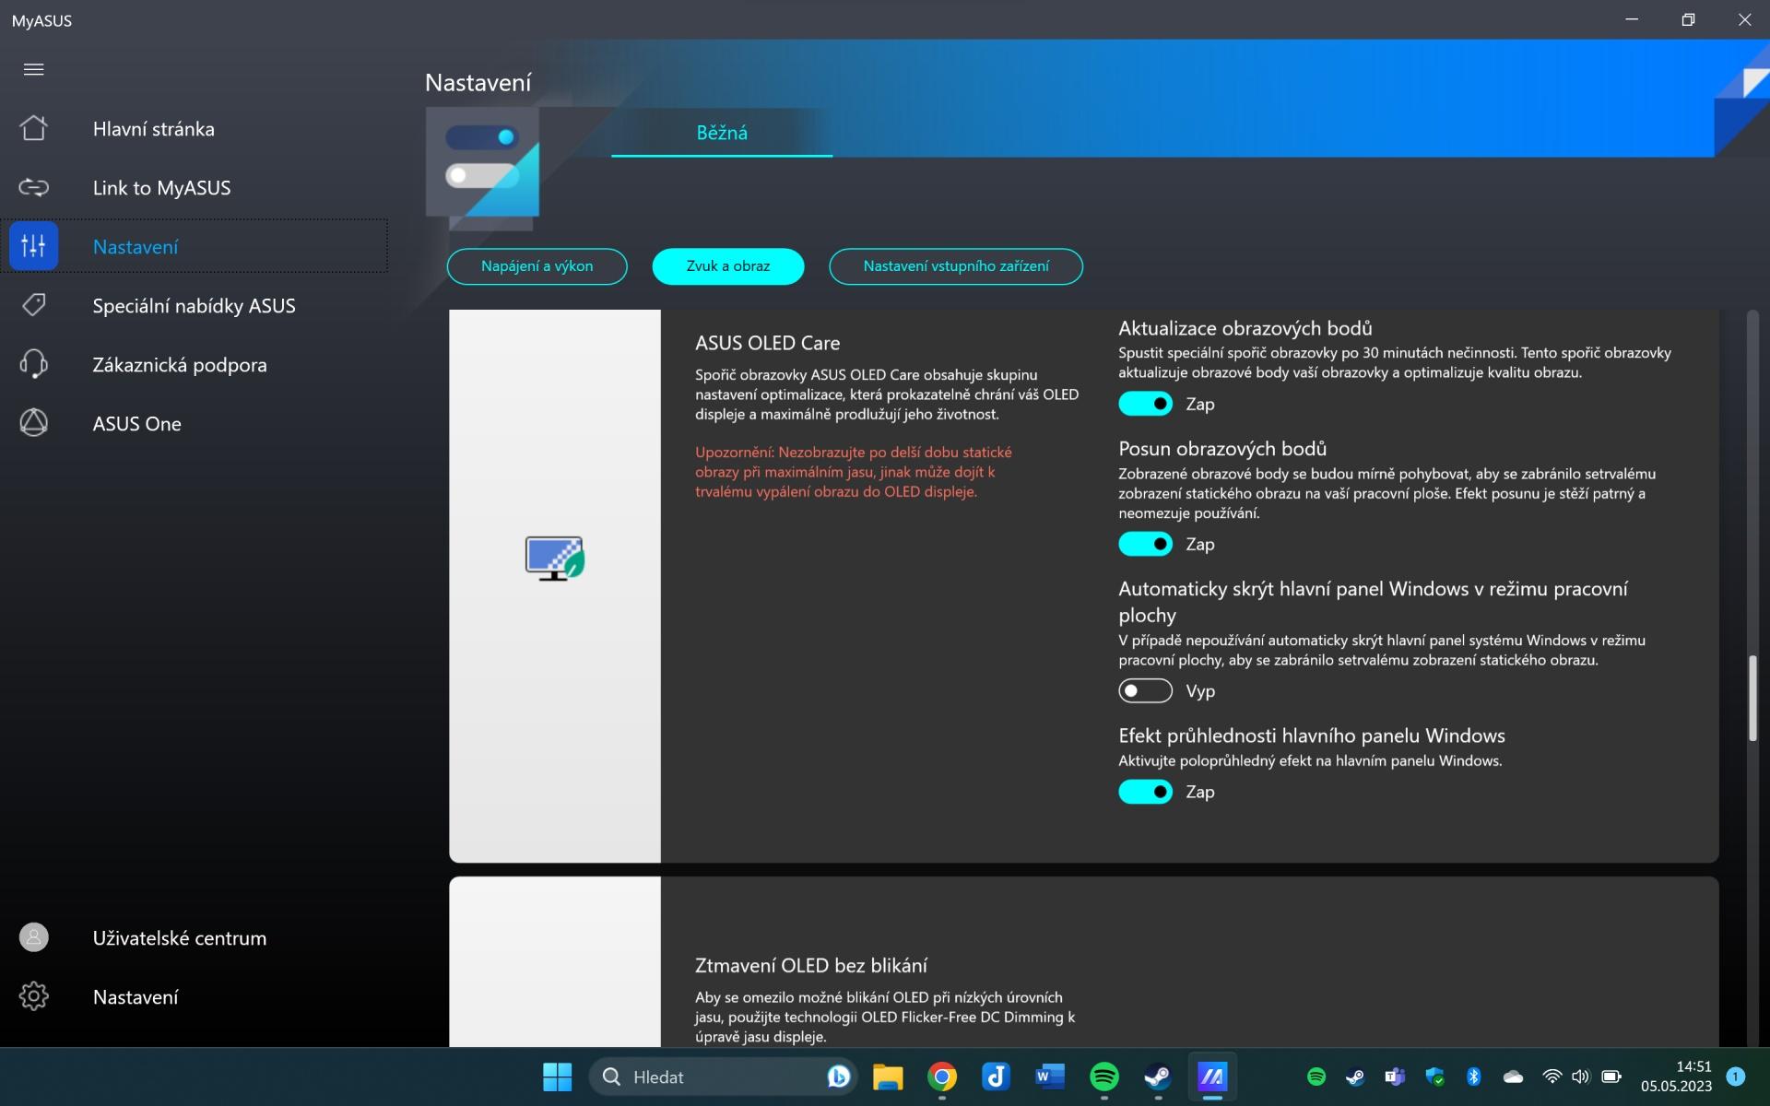Viewport: 1770px width, 1106px height.
Task: Click the Link to MyASUS icon
Action: (33, 187)
